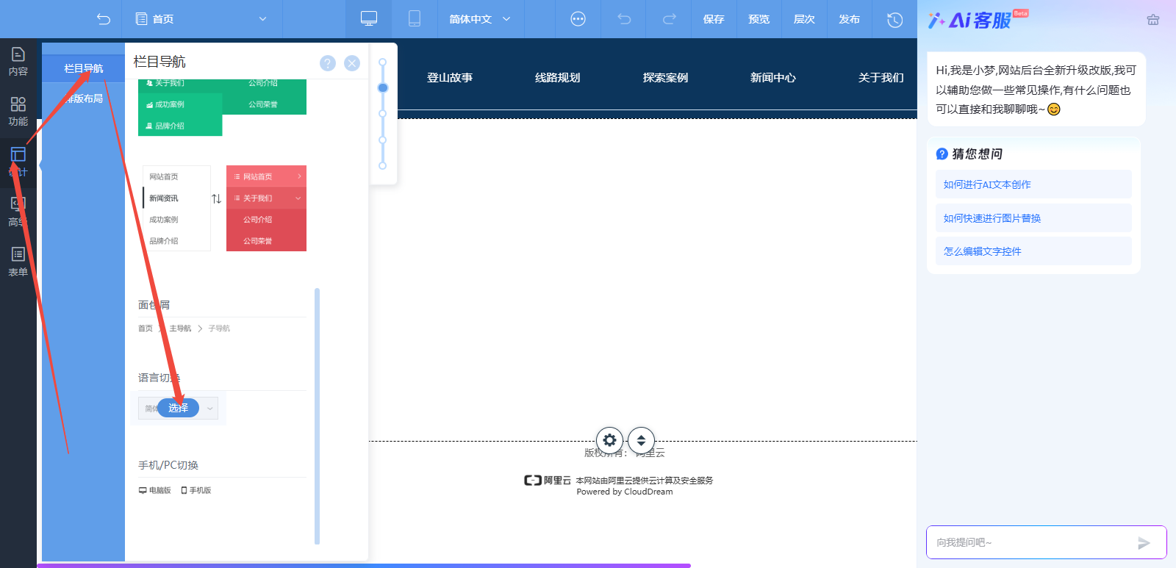Select the 栏目导航 tab
1176x568 pixels.
click(83, 68)
